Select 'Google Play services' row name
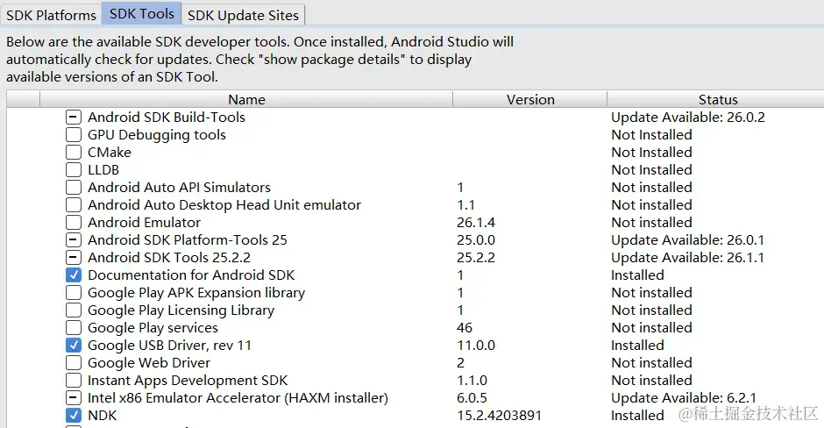 [x=153, y=328]
